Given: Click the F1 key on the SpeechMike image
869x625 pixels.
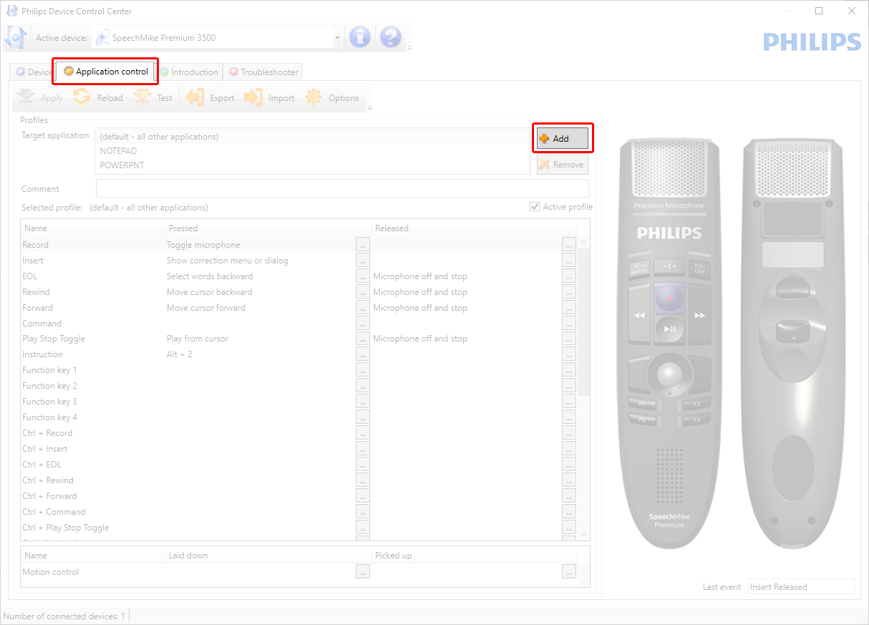Looking at the screenshot, I should point(642,404).
